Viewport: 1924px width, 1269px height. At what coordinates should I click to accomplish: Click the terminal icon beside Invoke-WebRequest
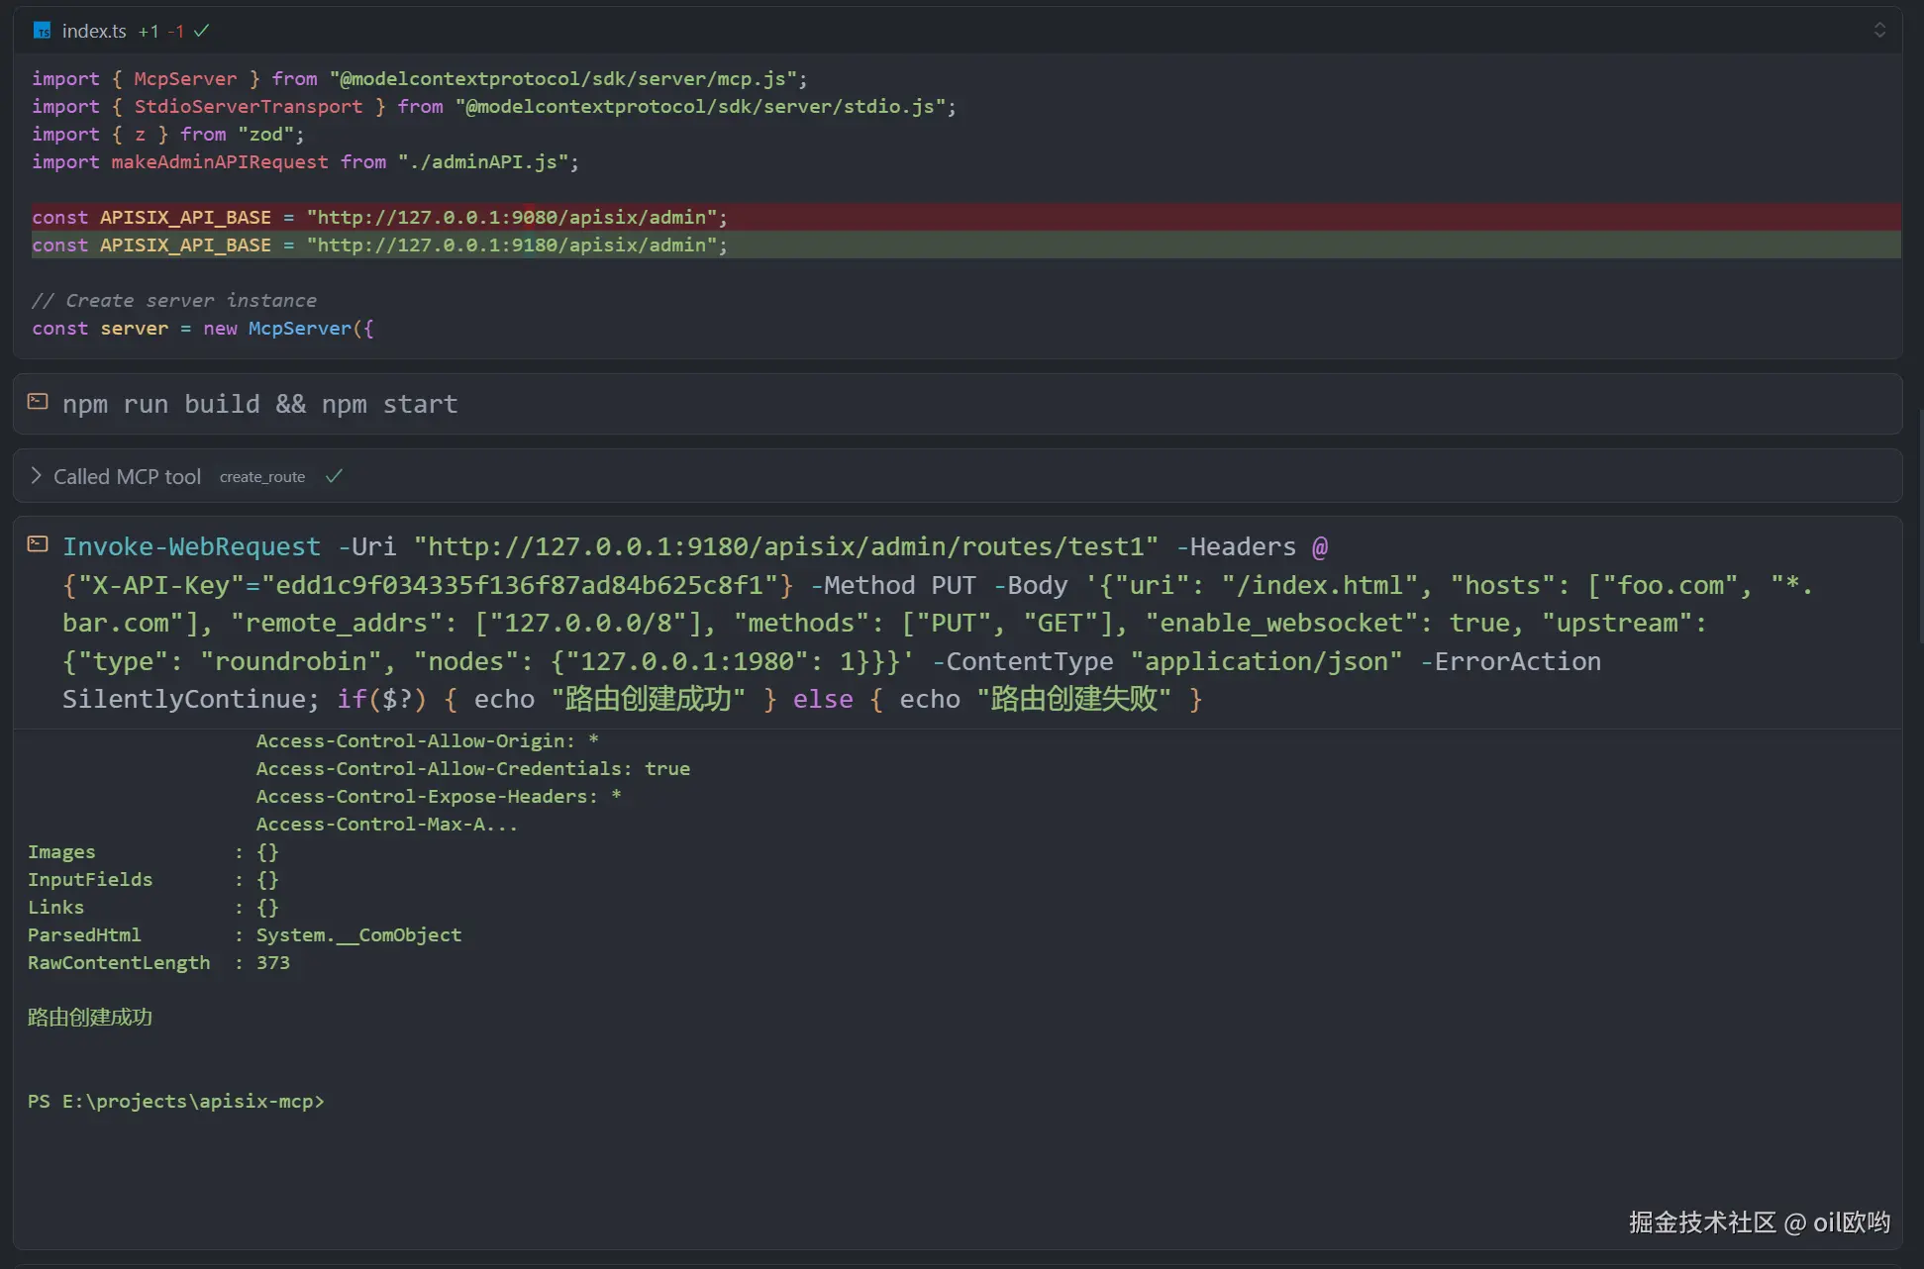[38, 544]
